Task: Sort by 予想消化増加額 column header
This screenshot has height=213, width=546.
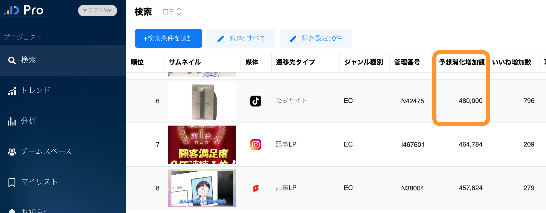Action: pyautogui.click(x=462, y=62)
